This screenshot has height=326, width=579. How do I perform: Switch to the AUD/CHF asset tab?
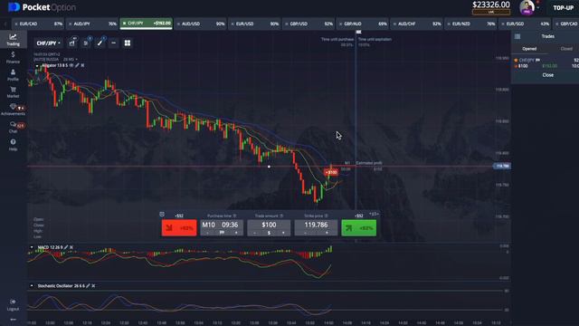point(417,24)
